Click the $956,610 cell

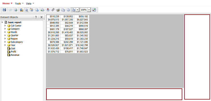[82, 26]
